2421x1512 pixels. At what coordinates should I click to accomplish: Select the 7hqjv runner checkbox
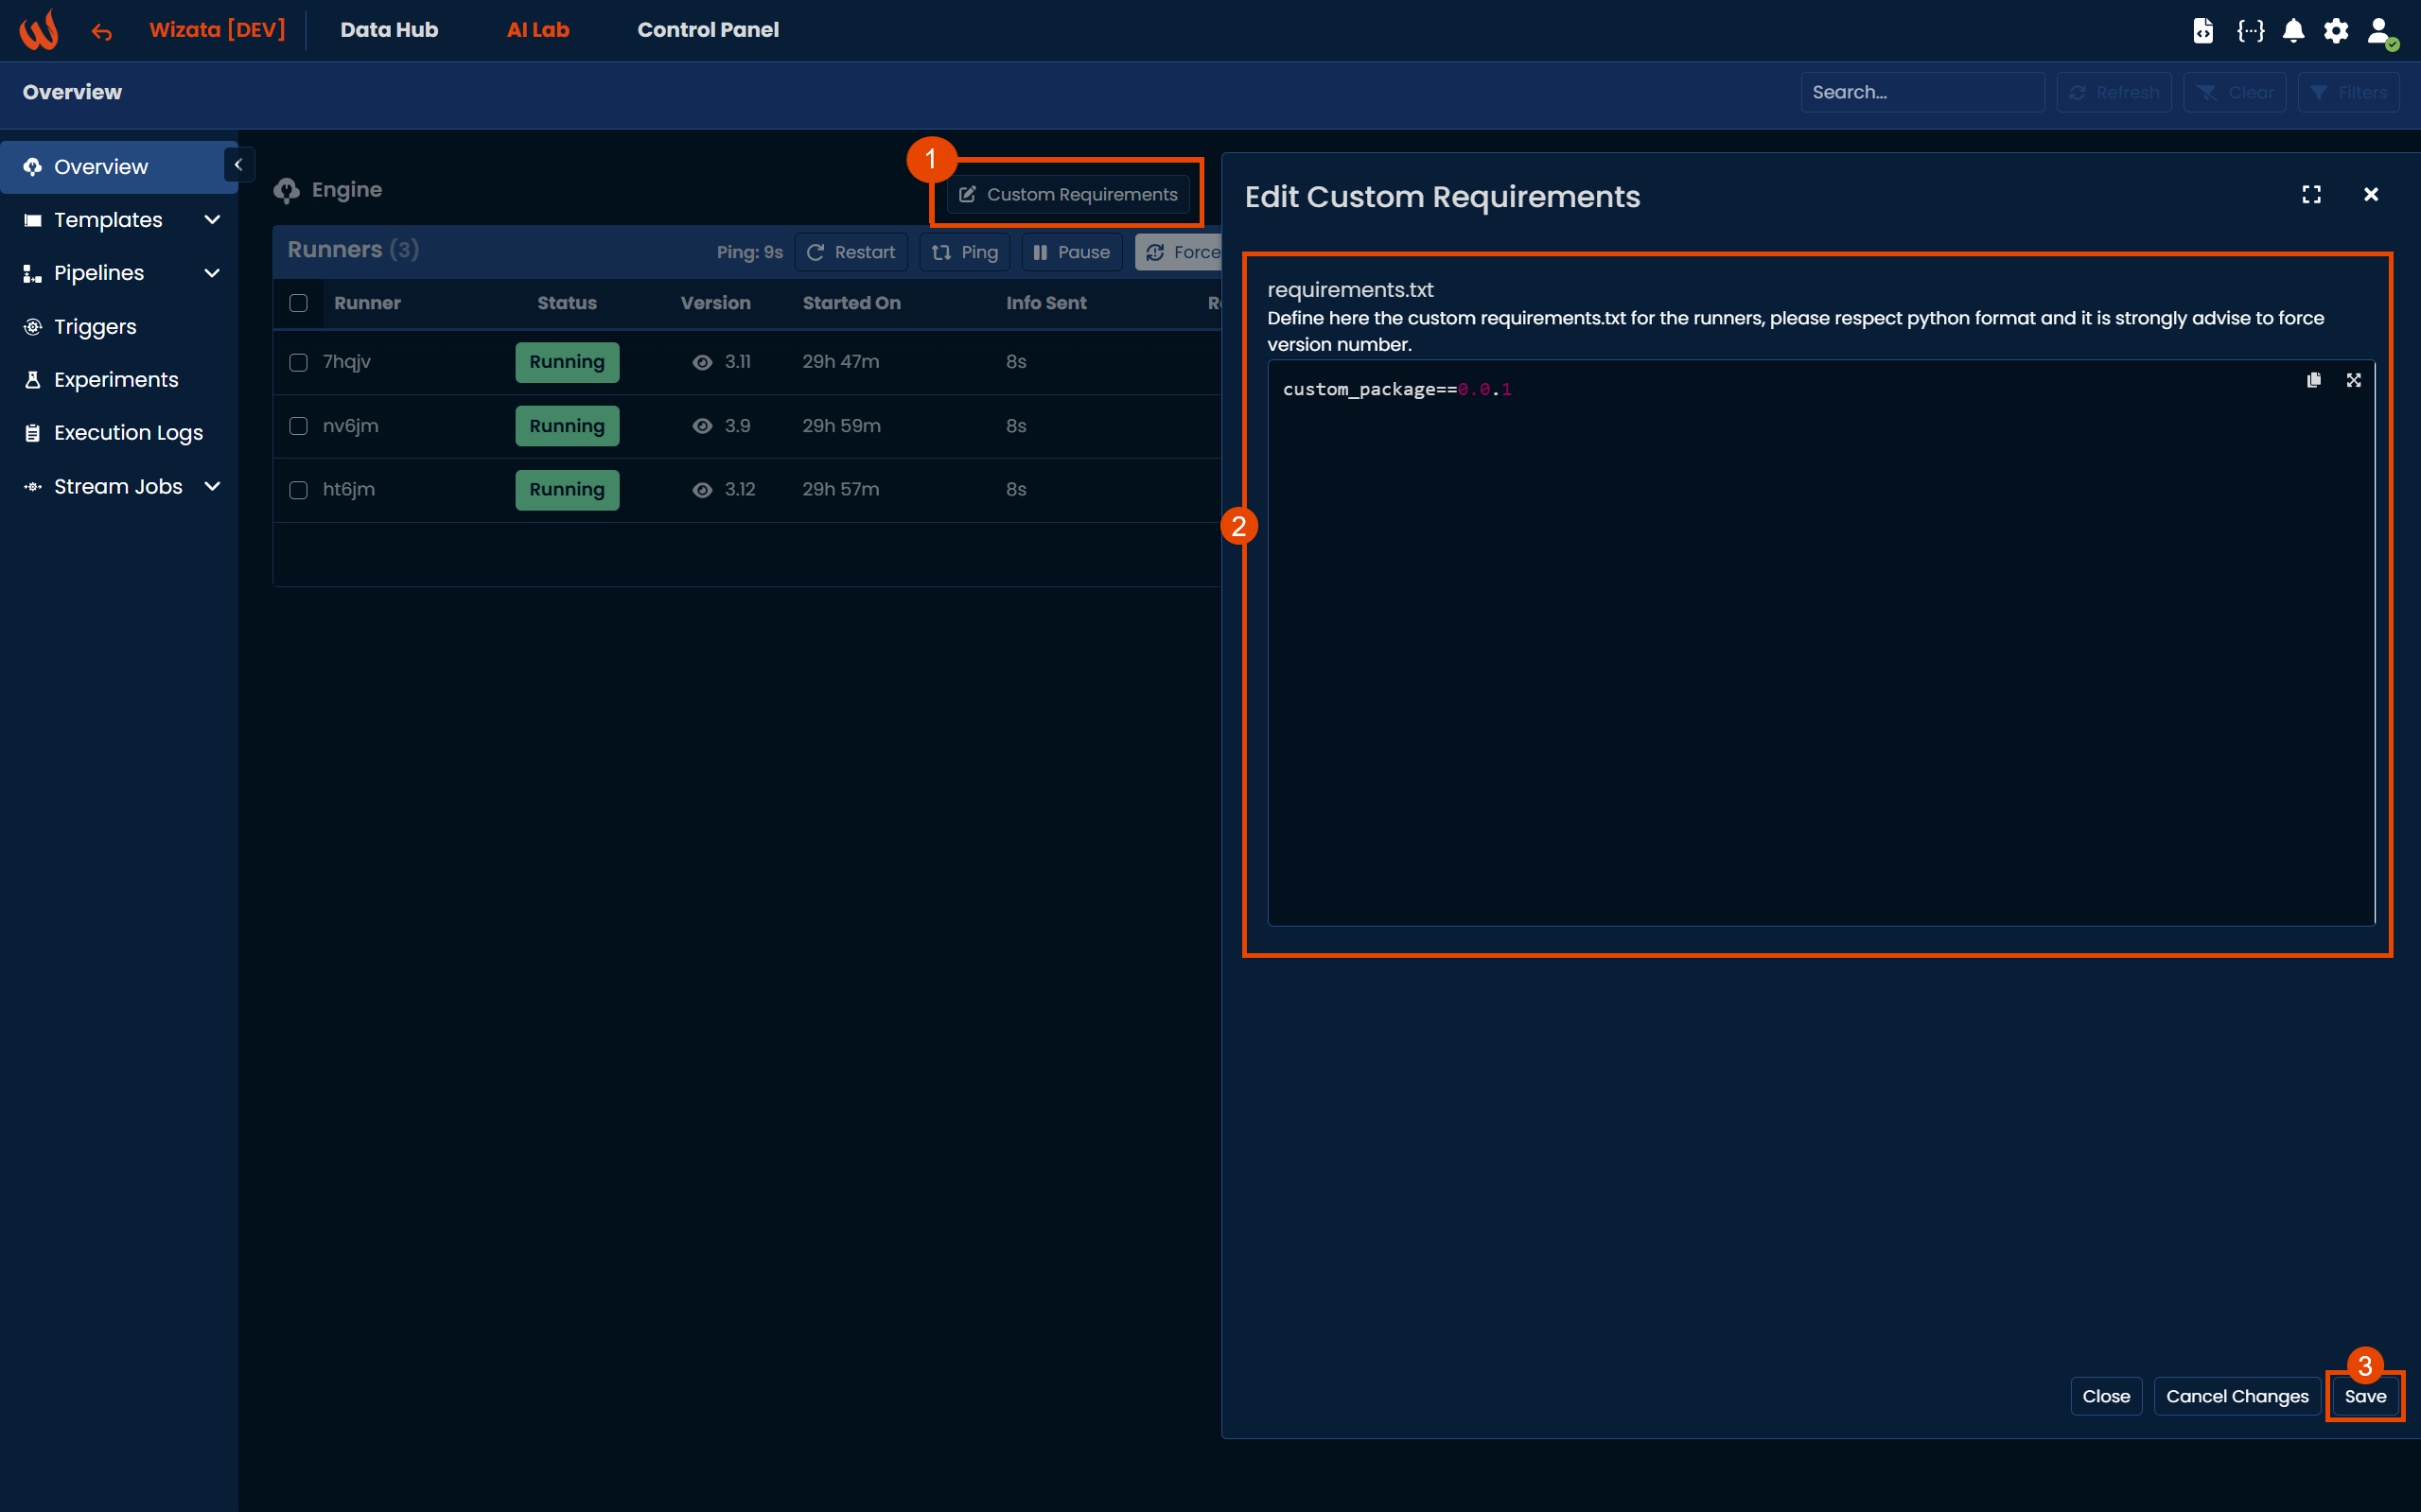pyautogui.click(x=298, y=362)
